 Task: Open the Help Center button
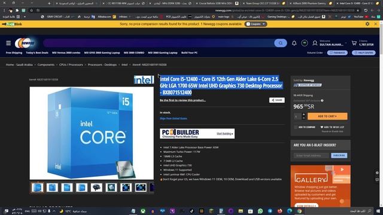coord(363,53)
